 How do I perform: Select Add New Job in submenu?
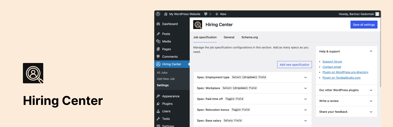166,79
